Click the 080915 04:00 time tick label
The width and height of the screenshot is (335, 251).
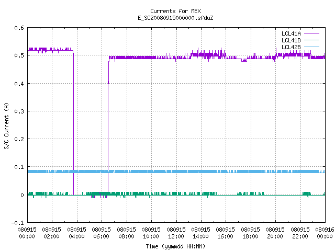pos(76,233)
